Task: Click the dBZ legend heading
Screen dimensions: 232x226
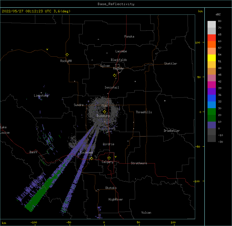Action: point(218,14)
